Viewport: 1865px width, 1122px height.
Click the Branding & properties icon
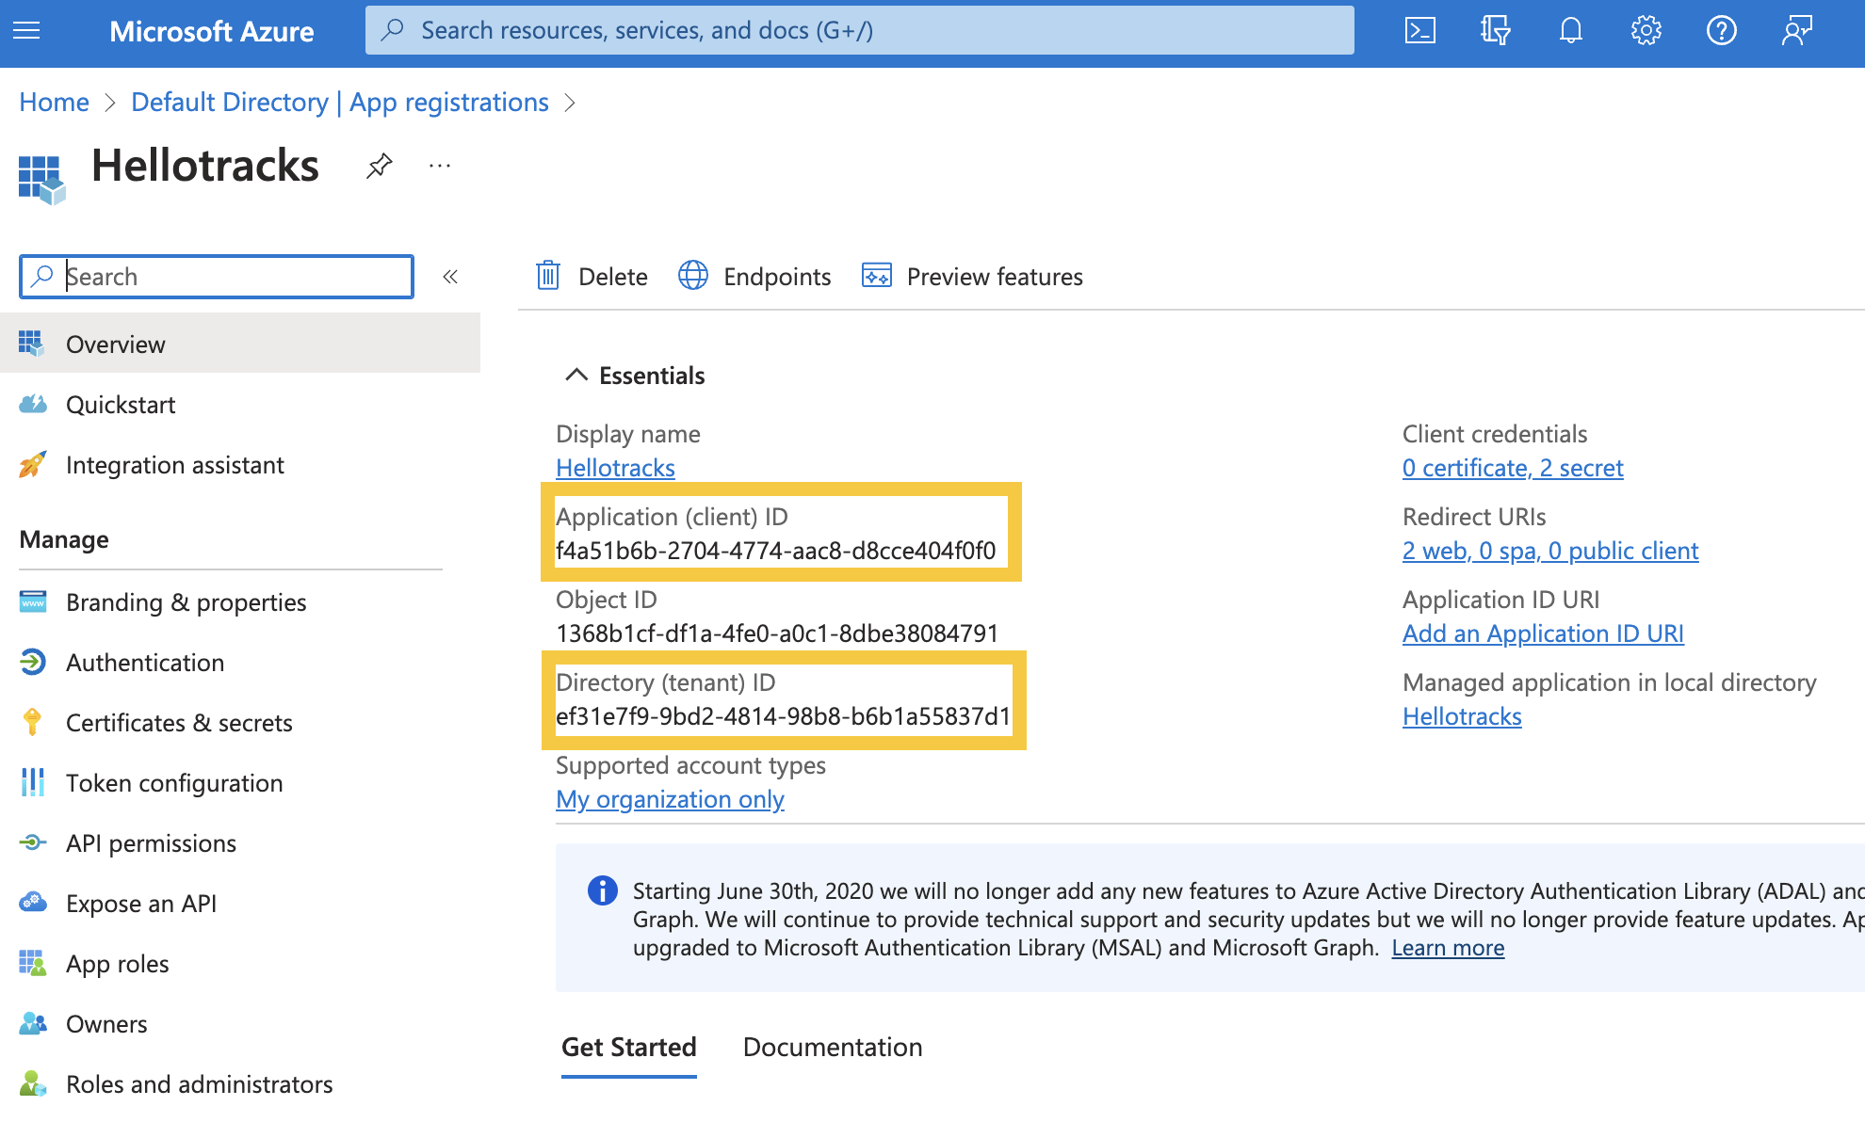tap(33, 602)
